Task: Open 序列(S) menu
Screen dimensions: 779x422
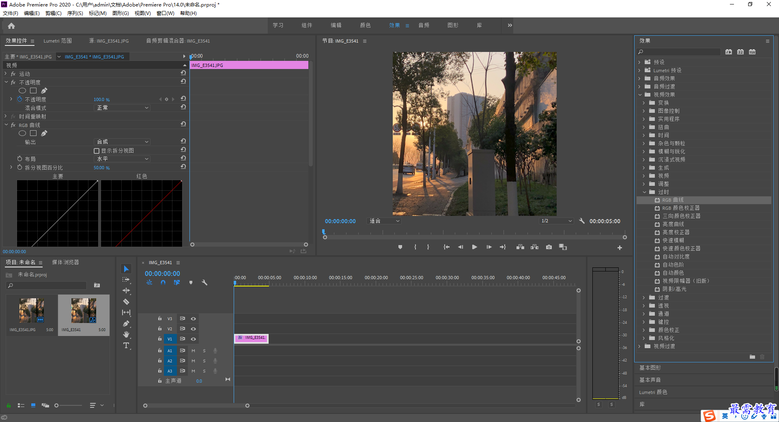Action: click(75, 13)
